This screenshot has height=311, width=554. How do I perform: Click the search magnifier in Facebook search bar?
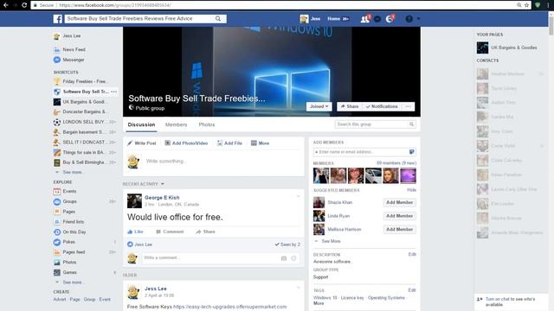coord(218,19)
